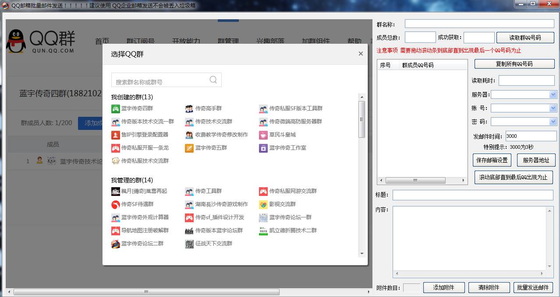Select the 楓月[傳奇]鳳雲再起 group avatar
The height and width of the screenshot is (297, 560).
tap(116, 191)
